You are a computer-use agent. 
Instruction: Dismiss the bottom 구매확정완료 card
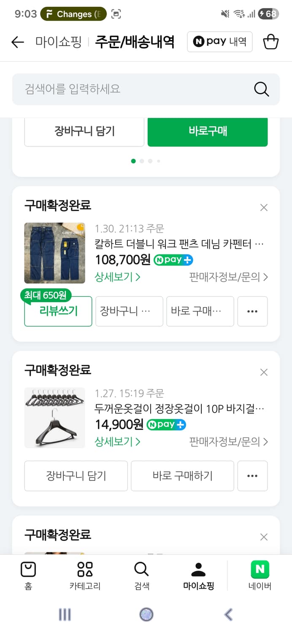(x=264, y=536)
